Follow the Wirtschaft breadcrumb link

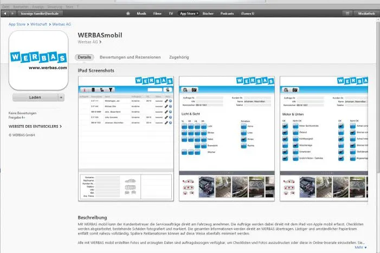click(x=38, y=24)
